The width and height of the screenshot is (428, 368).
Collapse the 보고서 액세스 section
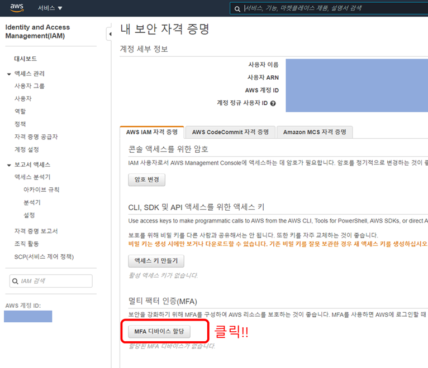9,165
